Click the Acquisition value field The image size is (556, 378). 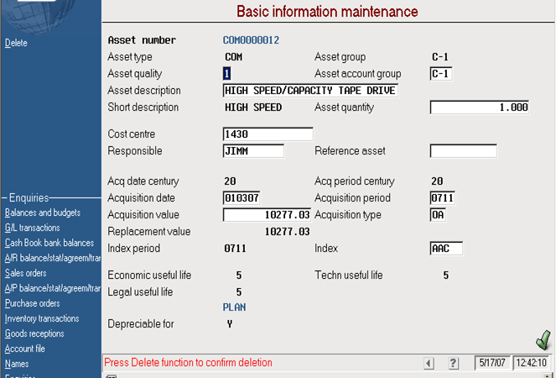267,215
